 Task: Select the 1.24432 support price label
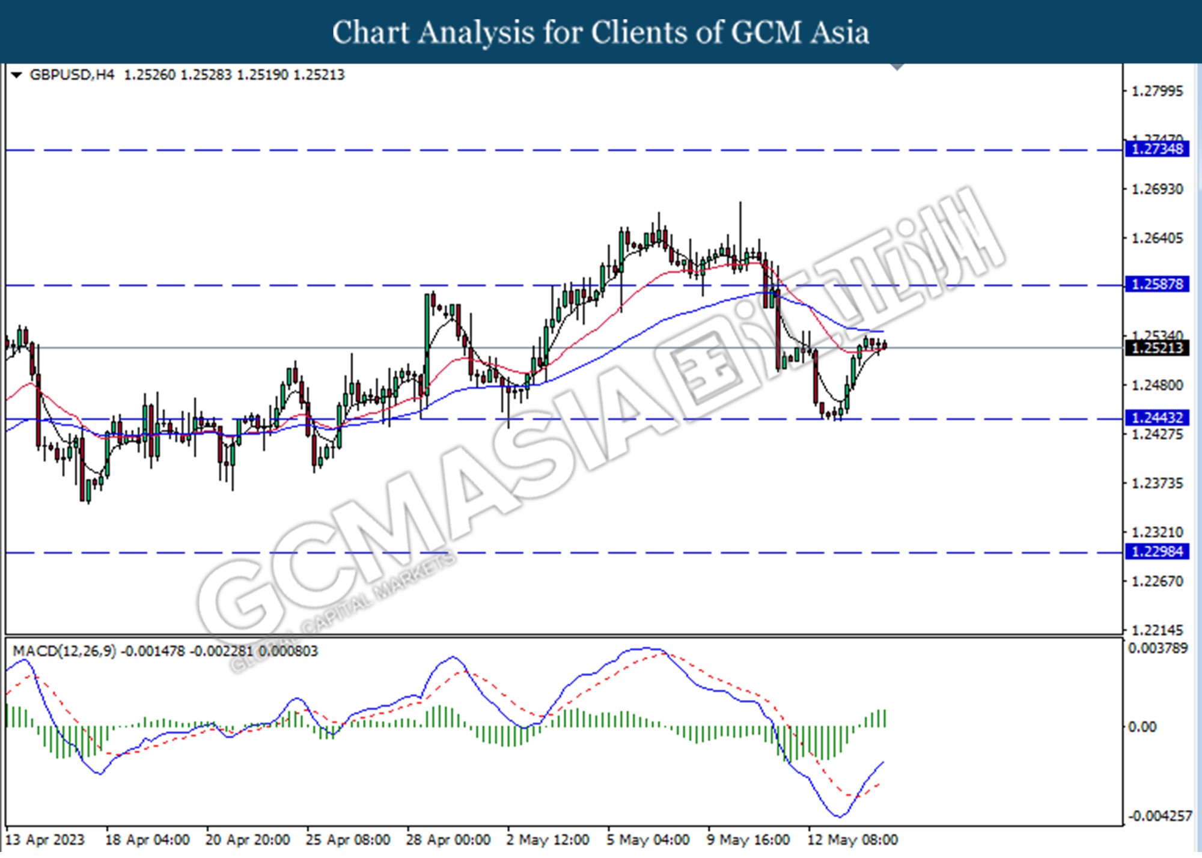(x=1157, y=418)
